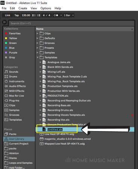
Task: Expand the Grooves folder
Action: pyautogui.click(x=37, y=43)
